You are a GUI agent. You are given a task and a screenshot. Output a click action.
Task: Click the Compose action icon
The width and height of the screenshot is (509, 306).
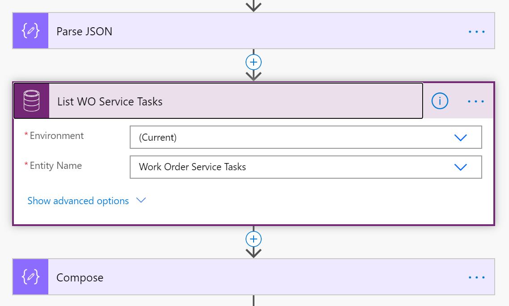click(x=30, y=277)
